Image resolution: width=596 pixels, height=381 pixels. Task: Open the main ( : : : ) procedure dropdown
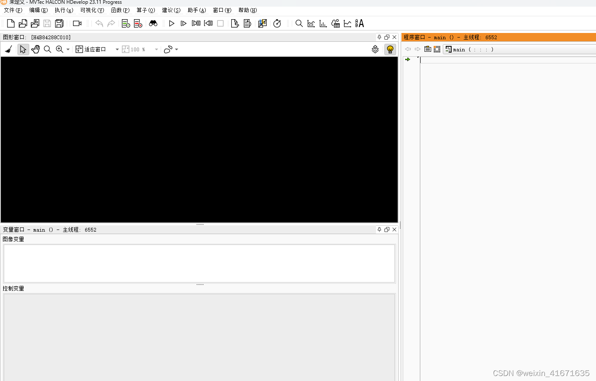520,49
